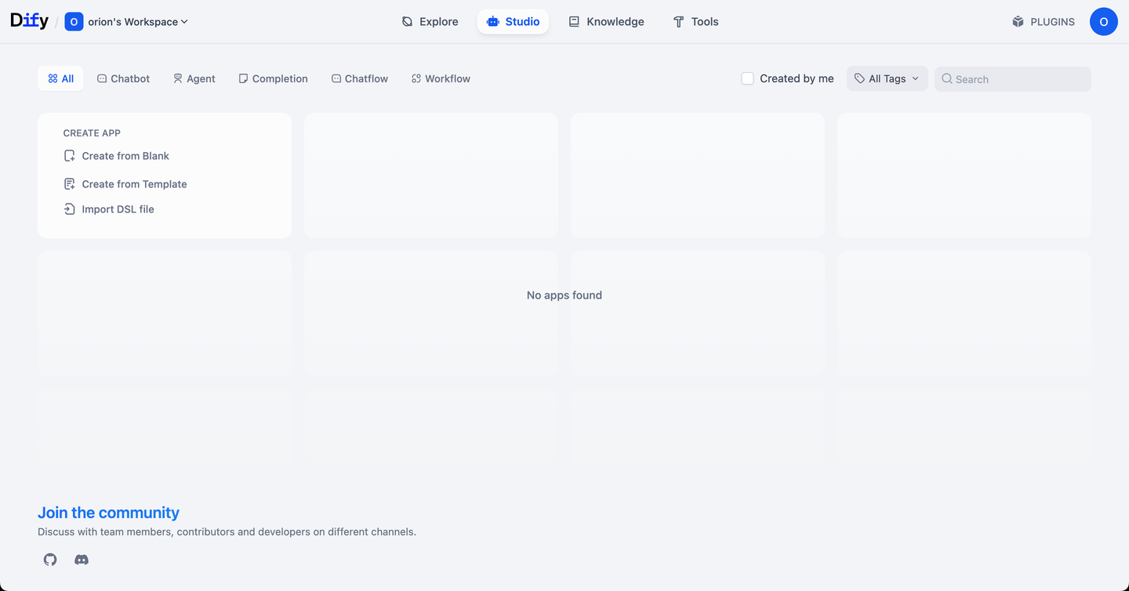The width and height of the screenshot is (1129, 591).
Task: Switch to the Studio section
Action: coord(514,21)
